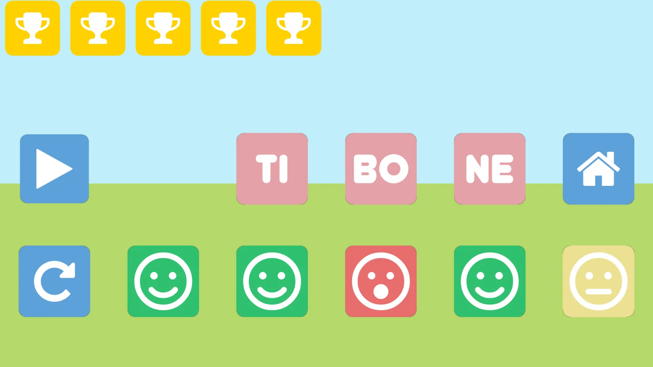
Task: Click the BO letter tile
Action: click(381, 169)
